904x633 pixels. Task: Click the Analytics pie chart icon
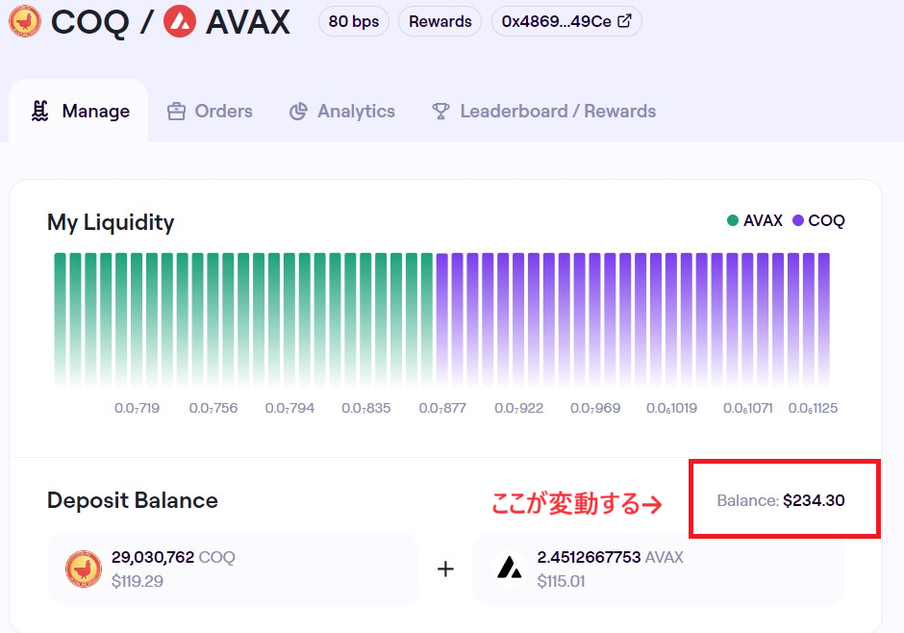(298, 112)
